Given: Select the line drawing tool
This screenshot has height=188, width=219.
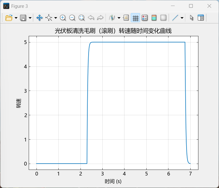Looking at the screenshot, I should pos(175,18).
